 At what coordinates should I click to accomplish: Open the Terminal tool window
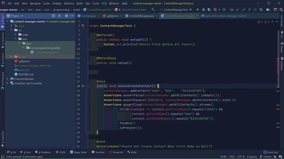click(98, 152)
